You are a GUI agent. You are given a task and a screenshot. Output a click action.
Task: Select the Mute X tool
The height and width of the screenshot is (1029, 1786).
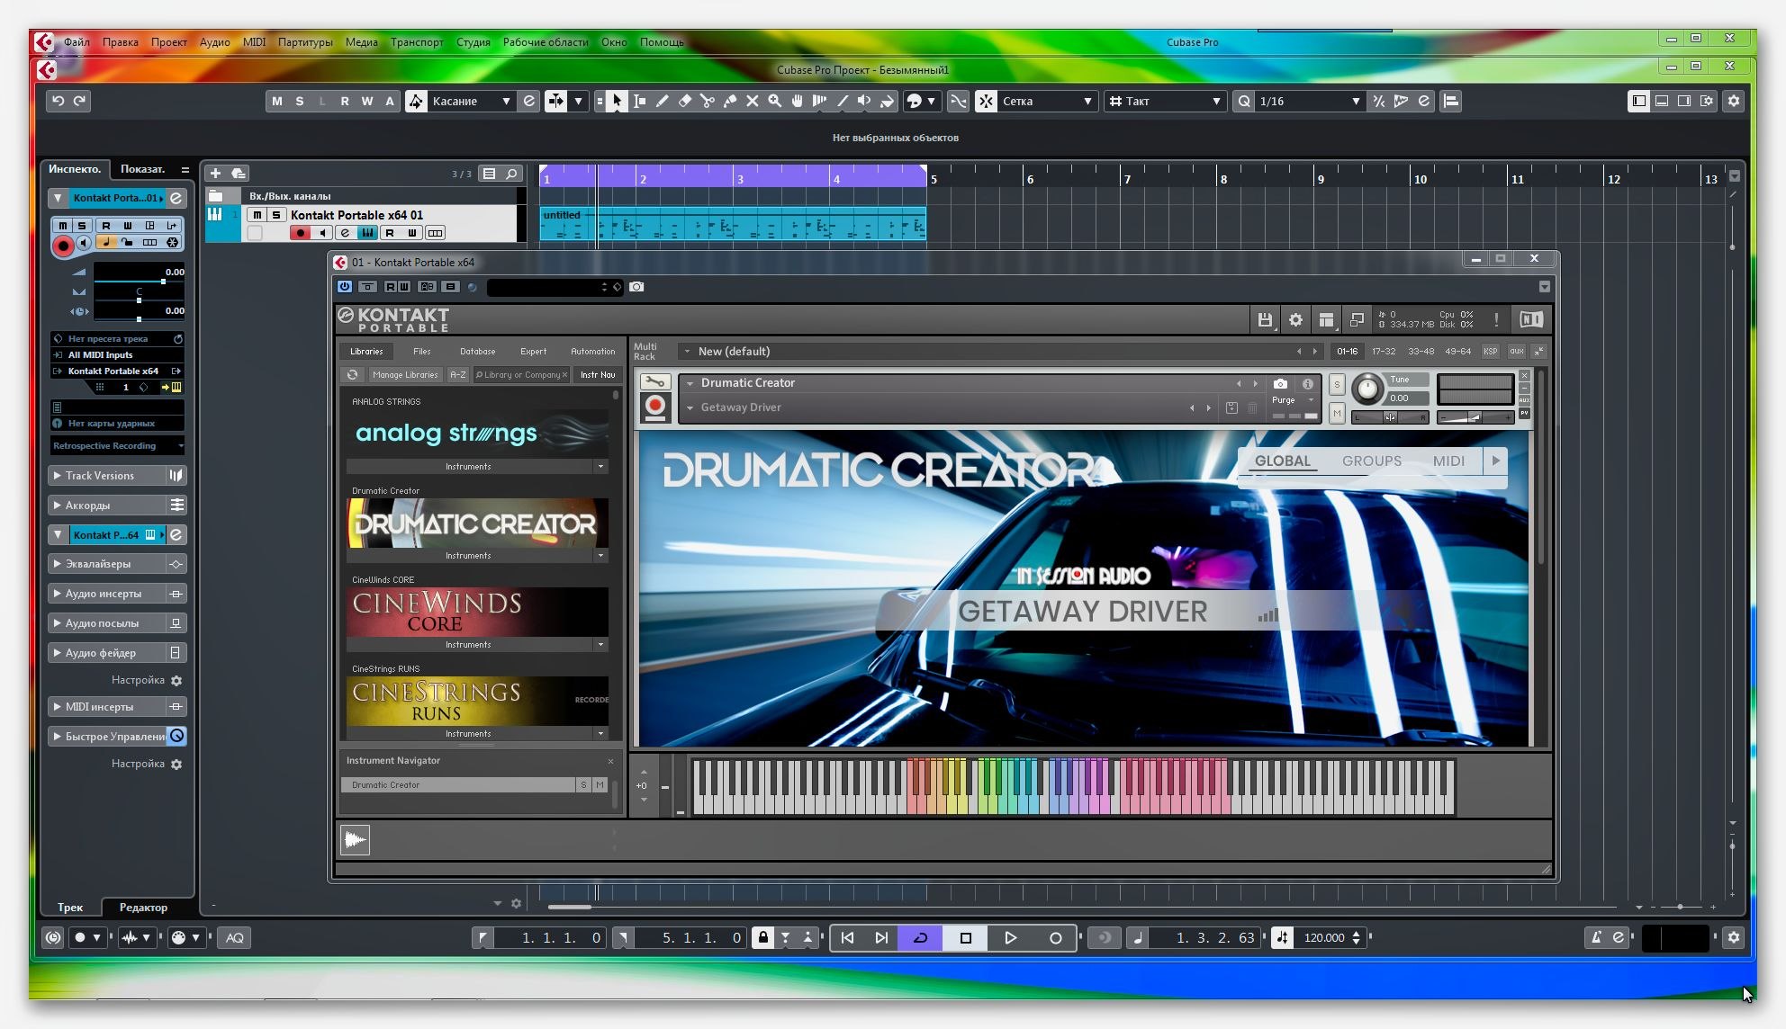point(753,101)
